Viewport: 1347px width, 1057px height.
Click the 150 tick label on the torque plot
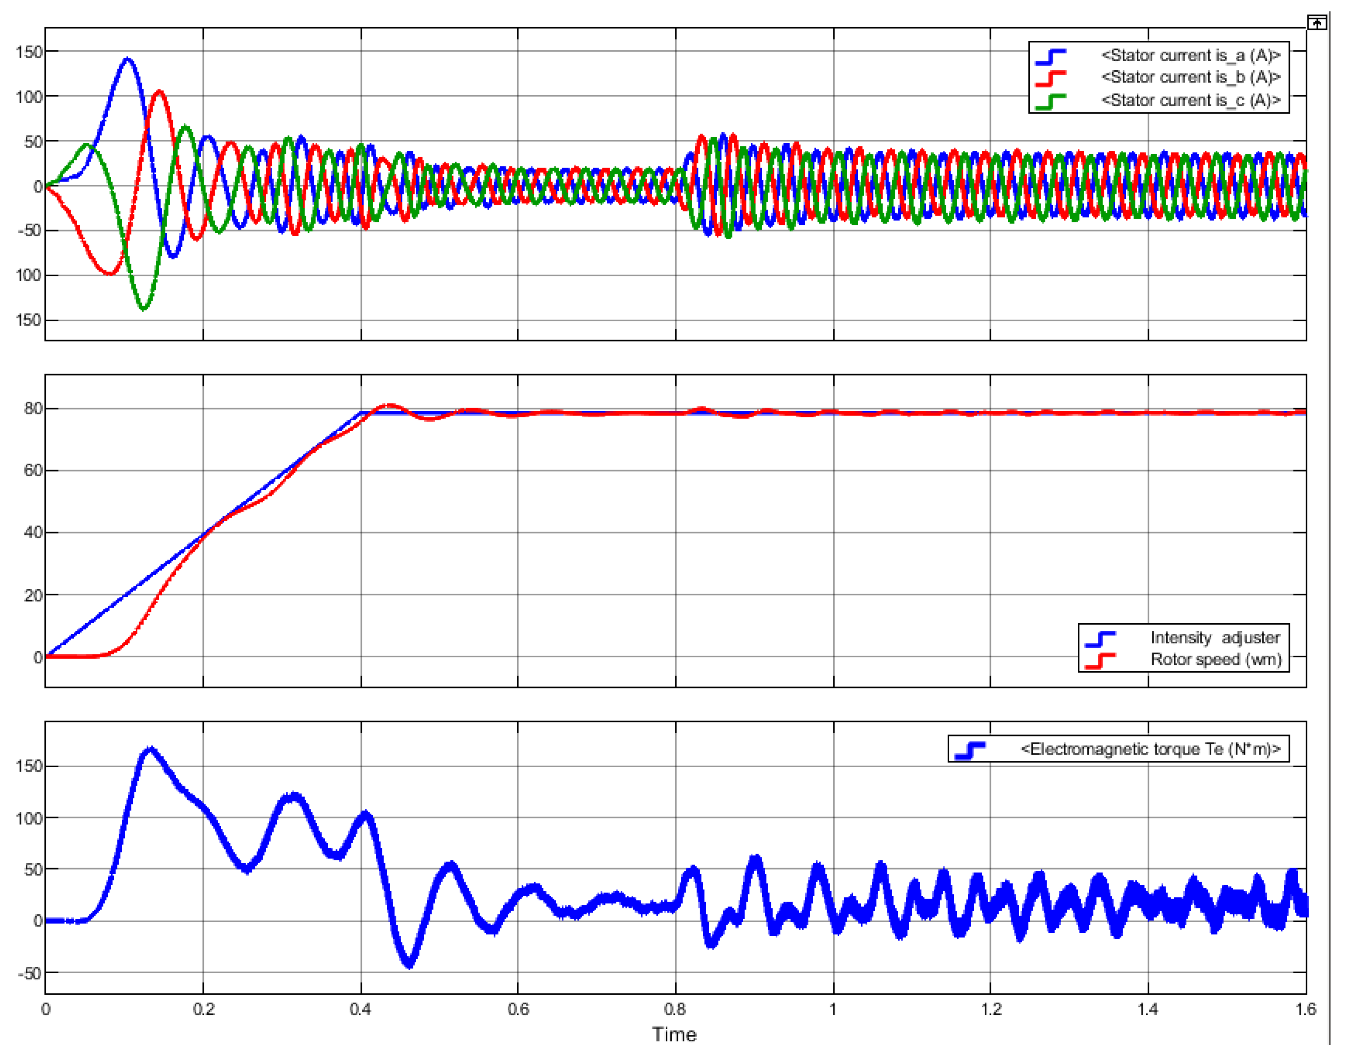click(29, 766)
